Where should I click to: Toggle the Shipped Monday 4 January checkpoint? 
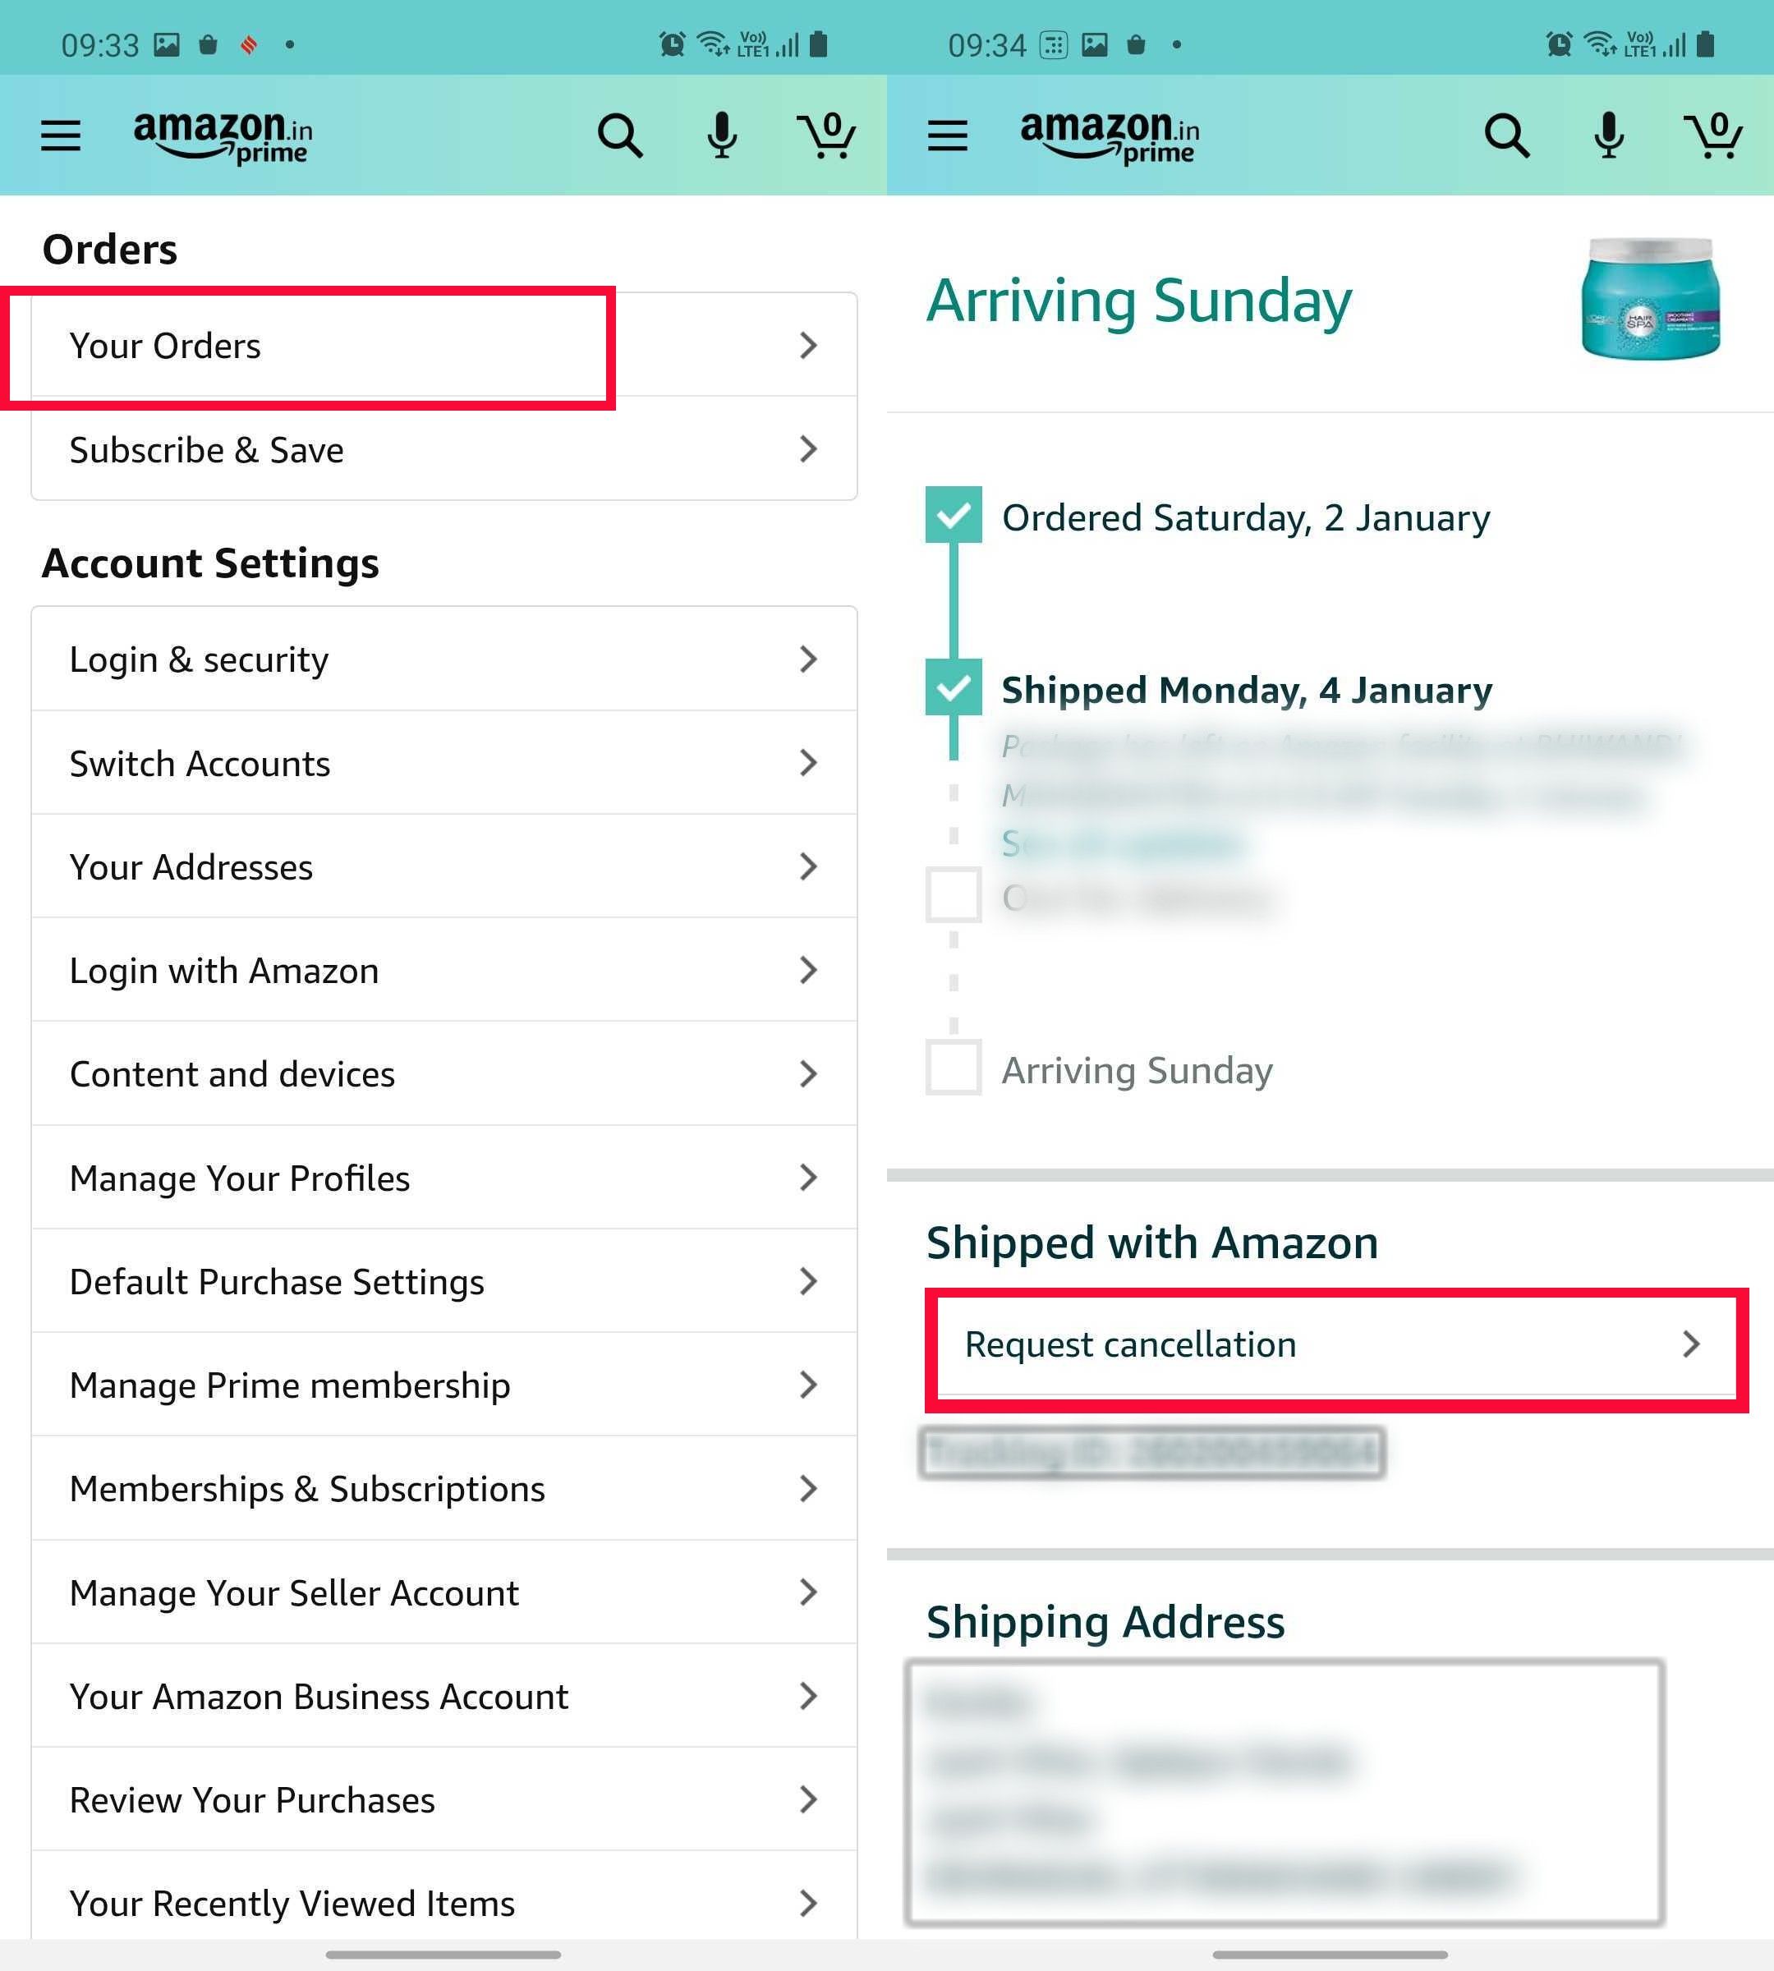coord(952,687)
